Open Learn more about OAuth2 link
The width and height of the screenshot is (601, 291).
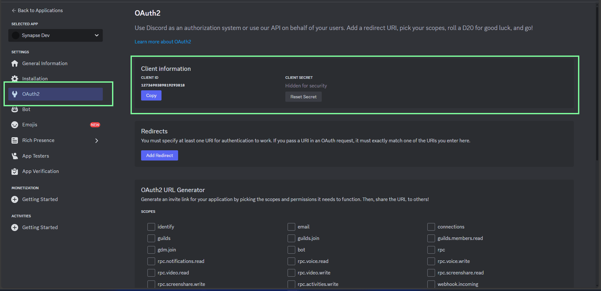tap(163, 42)
